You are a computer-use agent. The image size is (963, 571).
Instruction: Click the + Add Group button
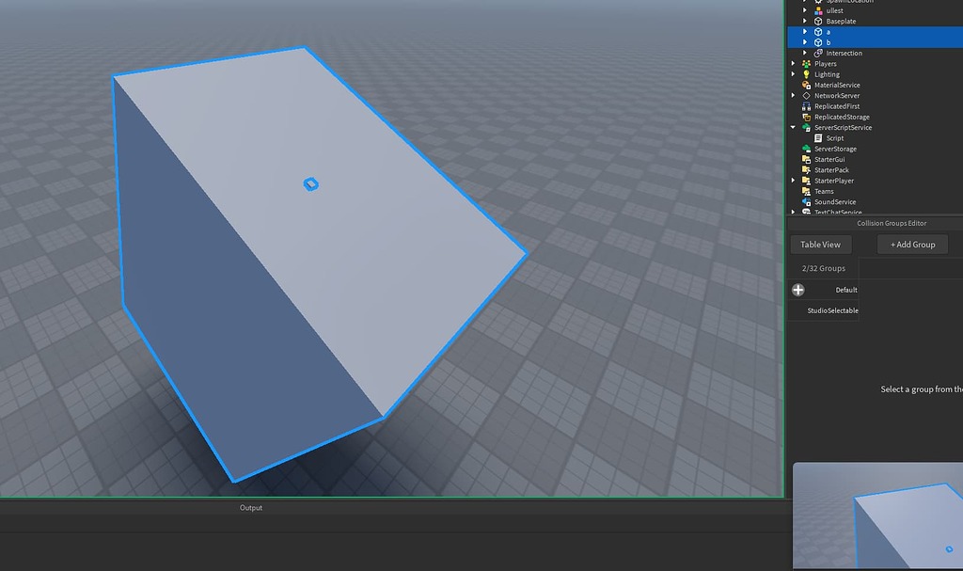911,244
